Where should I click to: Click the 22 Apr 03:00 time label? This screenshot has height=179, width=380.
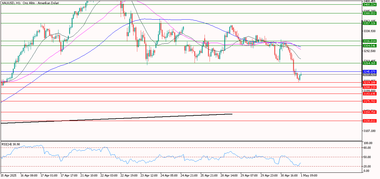pyautogui.click(x=109, y=176)
